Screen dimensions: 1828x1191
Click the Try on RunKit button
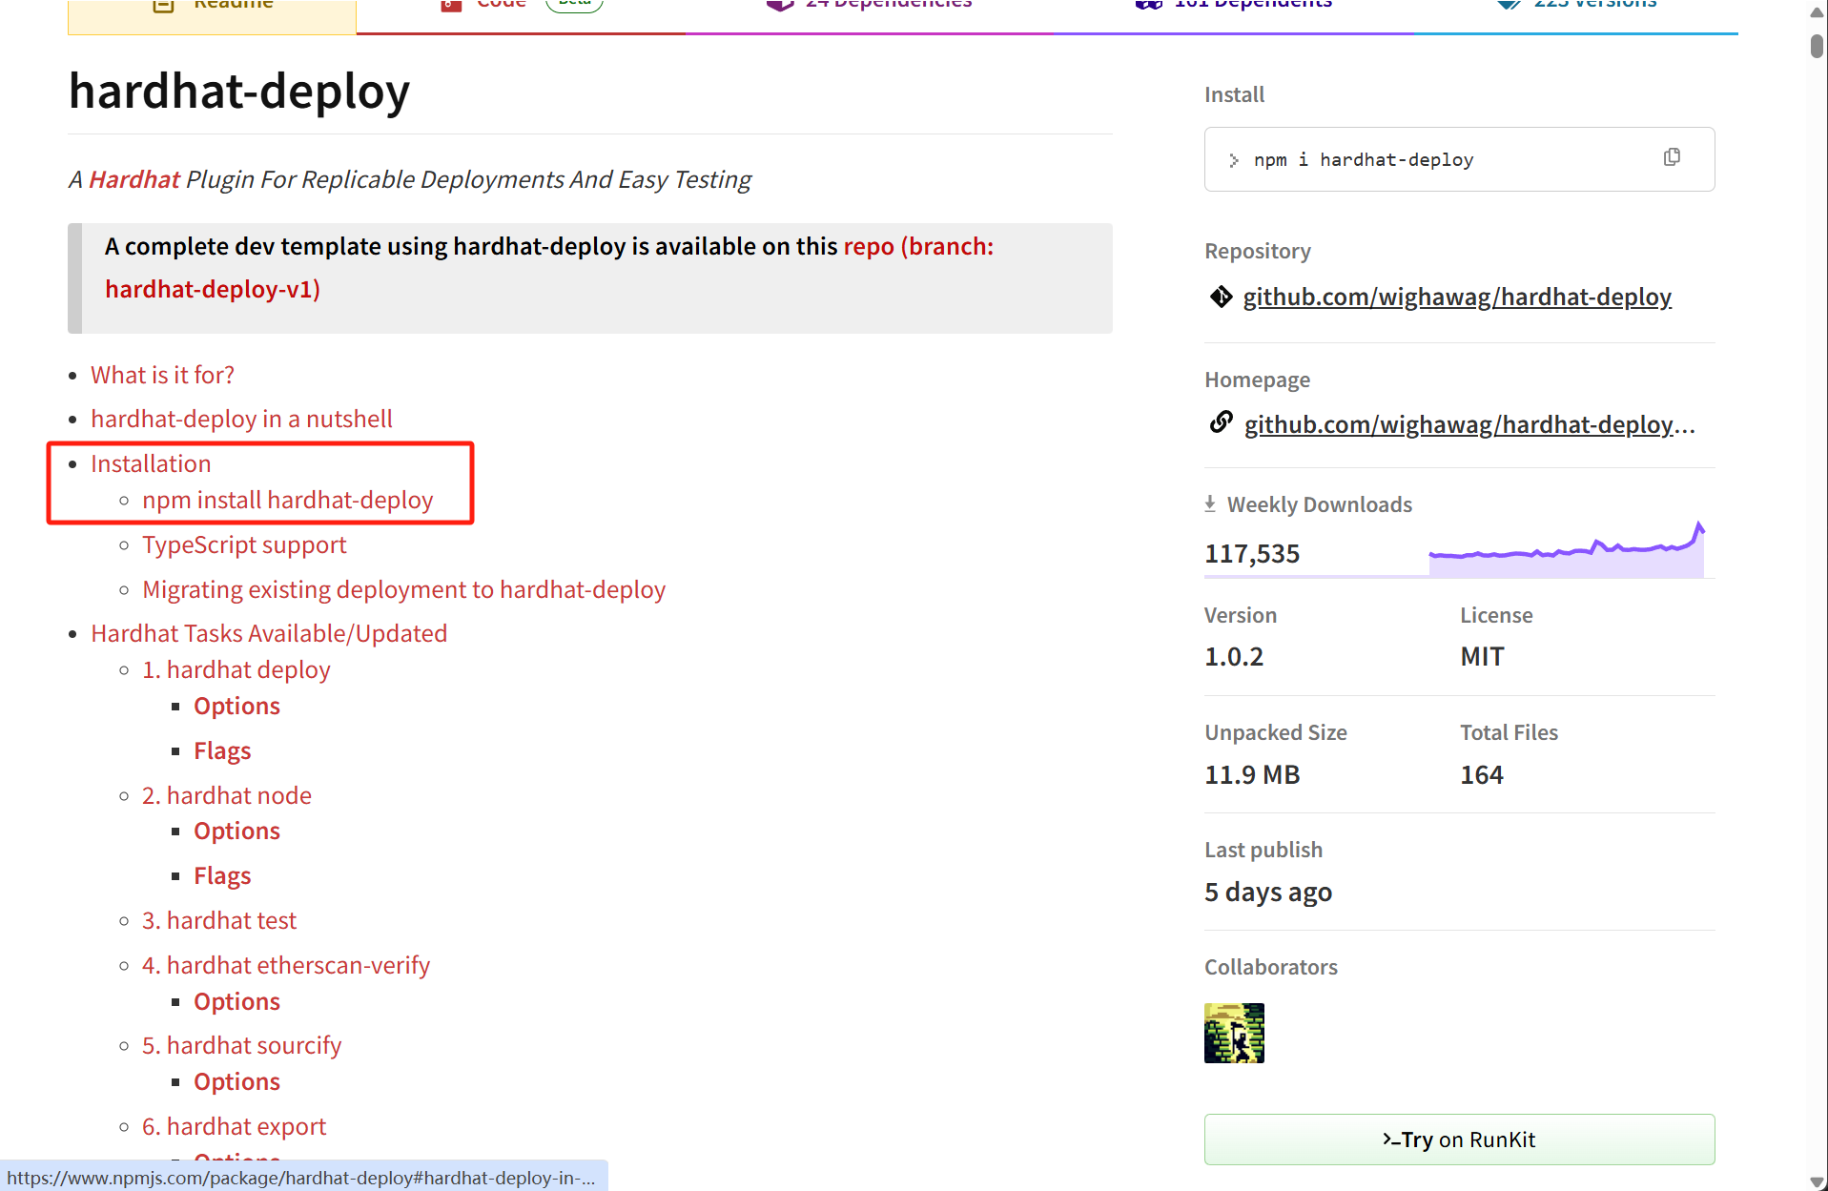tap(1459, 1140)
